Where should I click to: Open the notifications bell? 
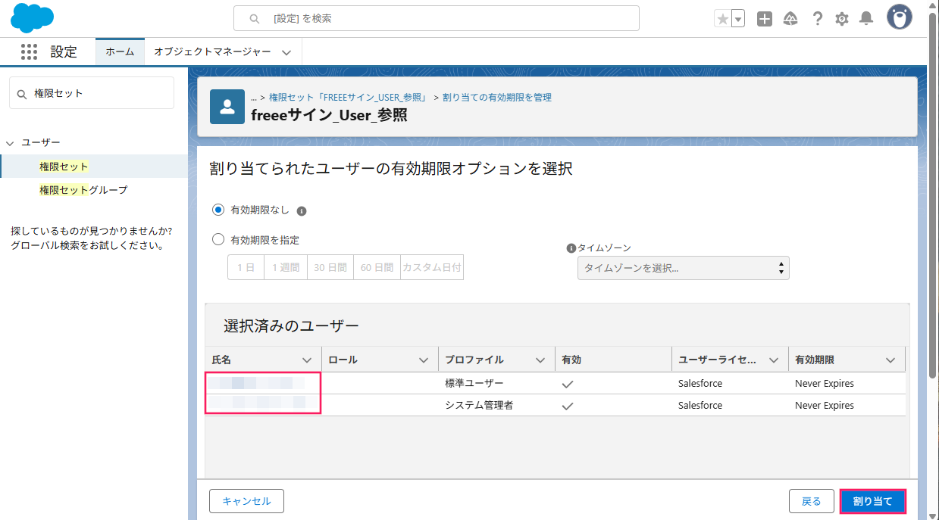[x=866, y=19]
